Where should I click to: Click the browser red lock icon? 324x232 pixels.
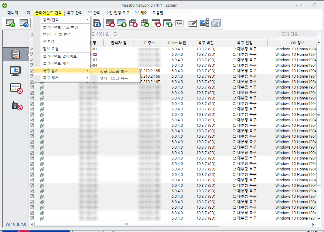pos(156,23)
